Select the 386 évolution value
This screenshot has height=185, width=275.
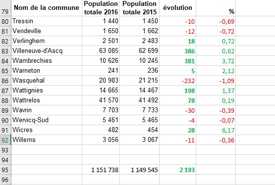177,51
